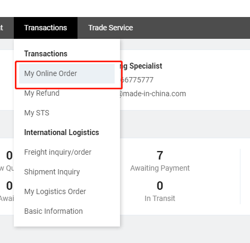Click the Specialist contact heading
Image resolution: width=250 pixels, height=243 pixels.
pos(141,66)
